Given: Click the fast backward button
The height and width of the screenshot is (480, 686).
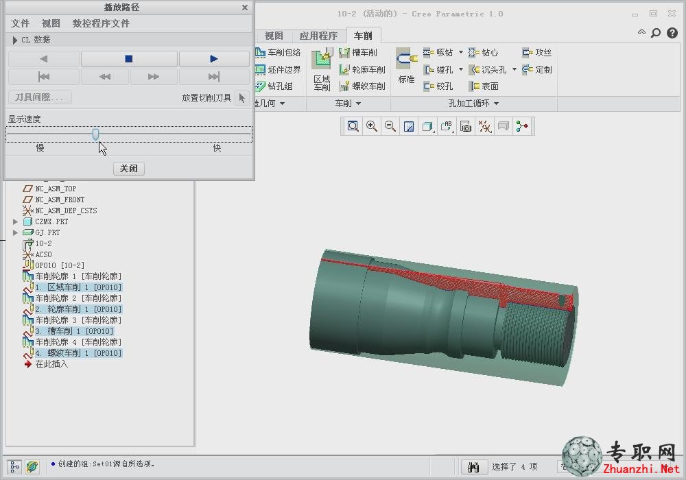Looking at the screenshot, I should 105,77.
